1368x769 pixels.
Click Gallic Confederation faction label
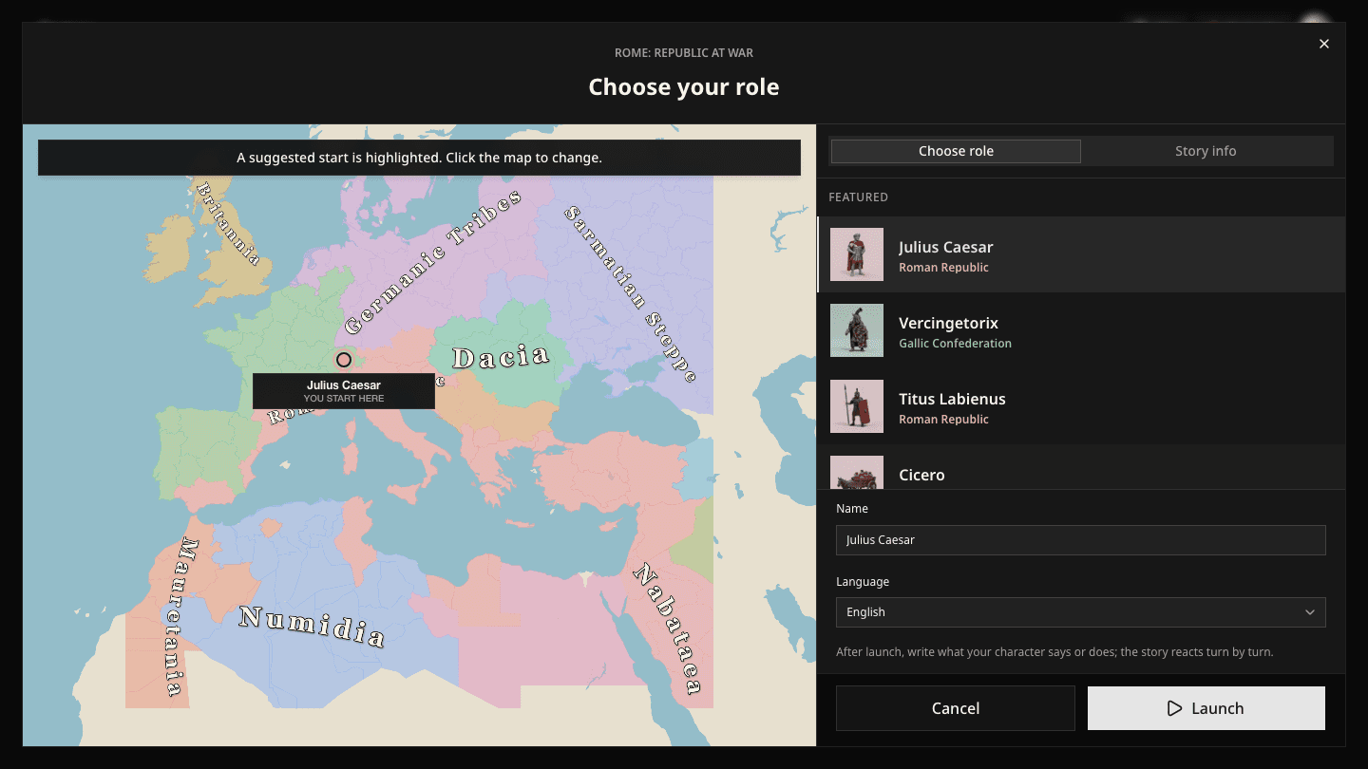point(955,344)
